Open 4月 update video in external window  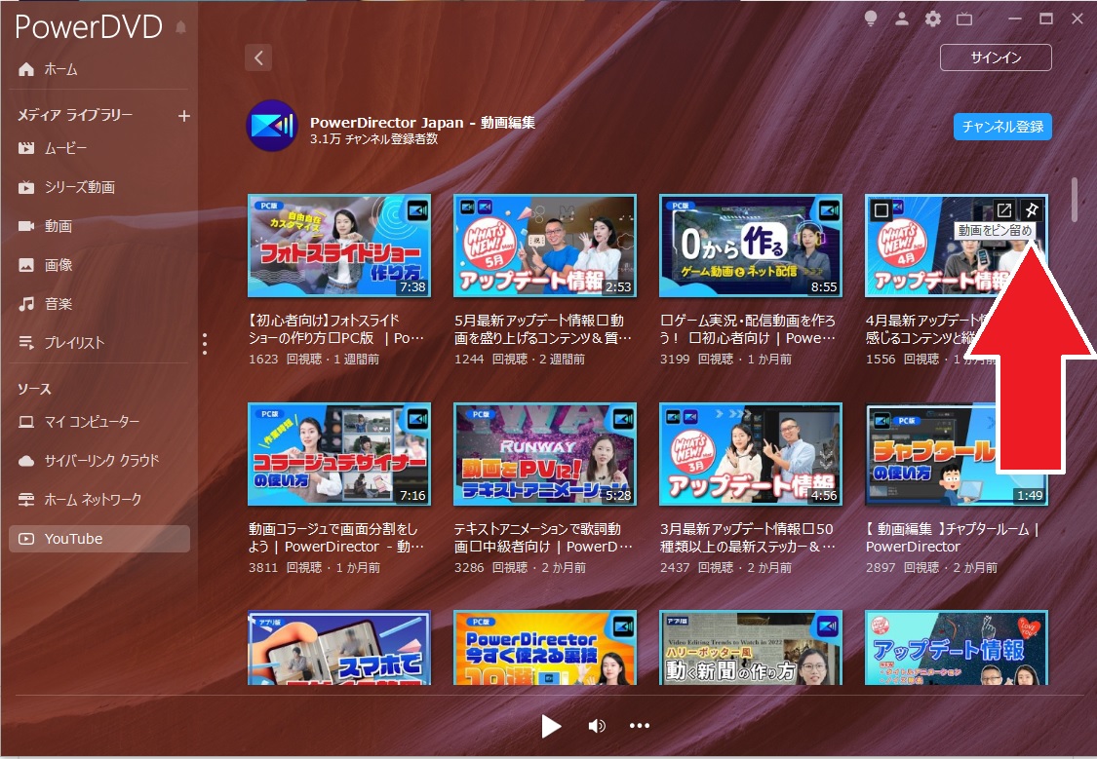pyautogui.click(x=1003, y=209)
